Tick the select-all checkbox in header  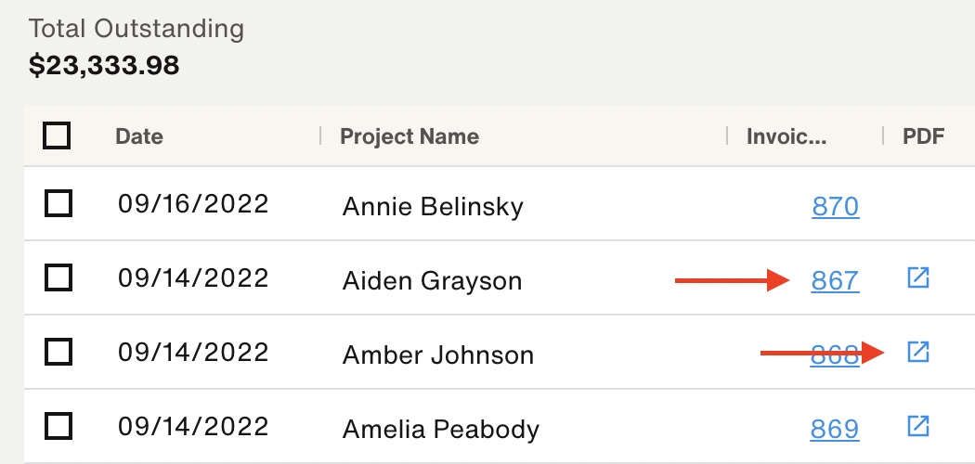coord(57,135)
